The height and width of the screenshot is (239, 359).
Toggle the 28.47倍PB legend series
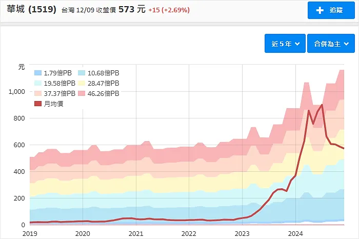(98, 83)
